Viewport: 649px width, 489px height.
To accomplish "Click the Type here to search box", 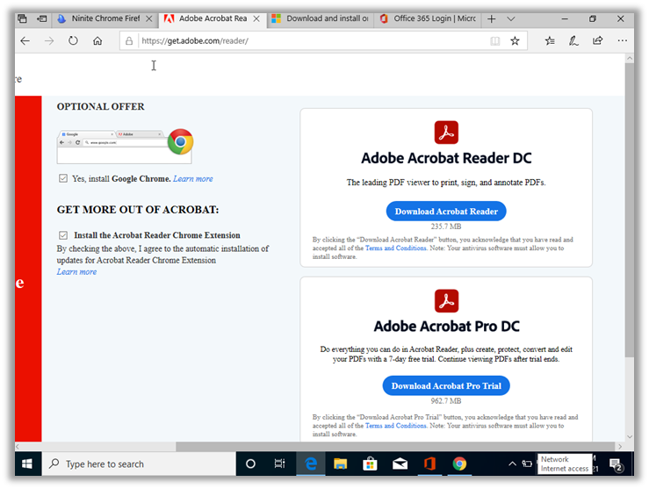I will 139,464.
